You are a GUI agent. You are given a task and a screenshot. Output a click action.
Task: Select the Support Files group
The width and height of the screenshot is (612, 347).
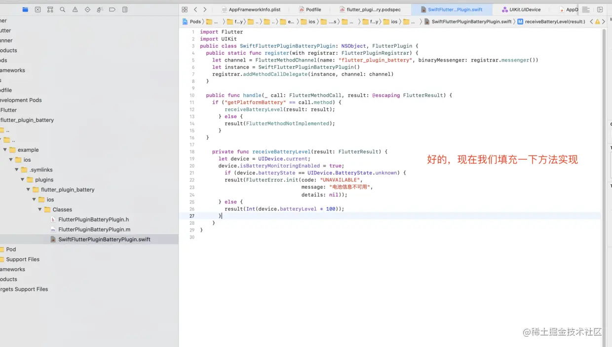click(x=22, y=259)
